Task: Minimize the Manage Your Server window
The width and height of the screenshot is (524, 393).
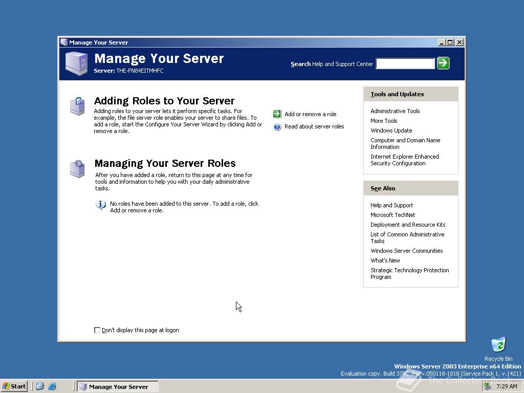Action: (x=442, y=42)
